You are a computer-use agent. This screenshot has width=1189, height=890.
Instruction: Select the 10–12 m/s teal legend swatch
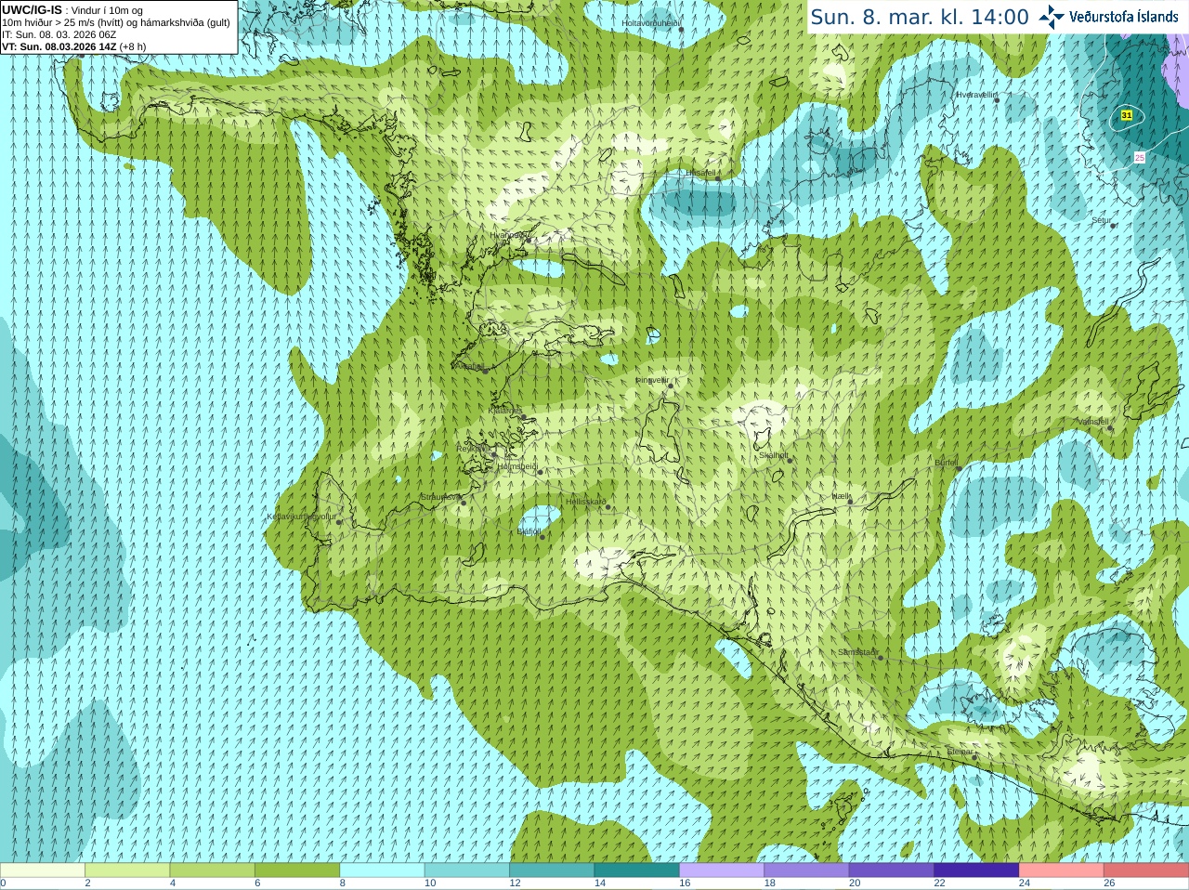pos(467,870)
